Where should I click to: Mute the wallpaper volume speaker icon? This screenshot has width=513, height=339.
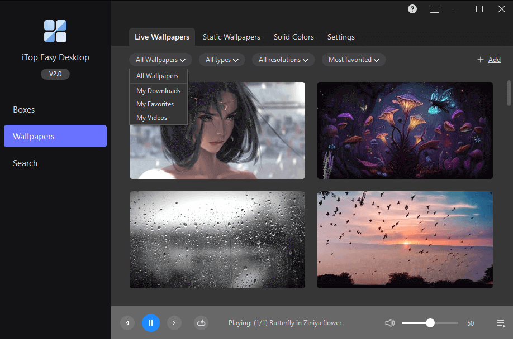click(389, 323)
